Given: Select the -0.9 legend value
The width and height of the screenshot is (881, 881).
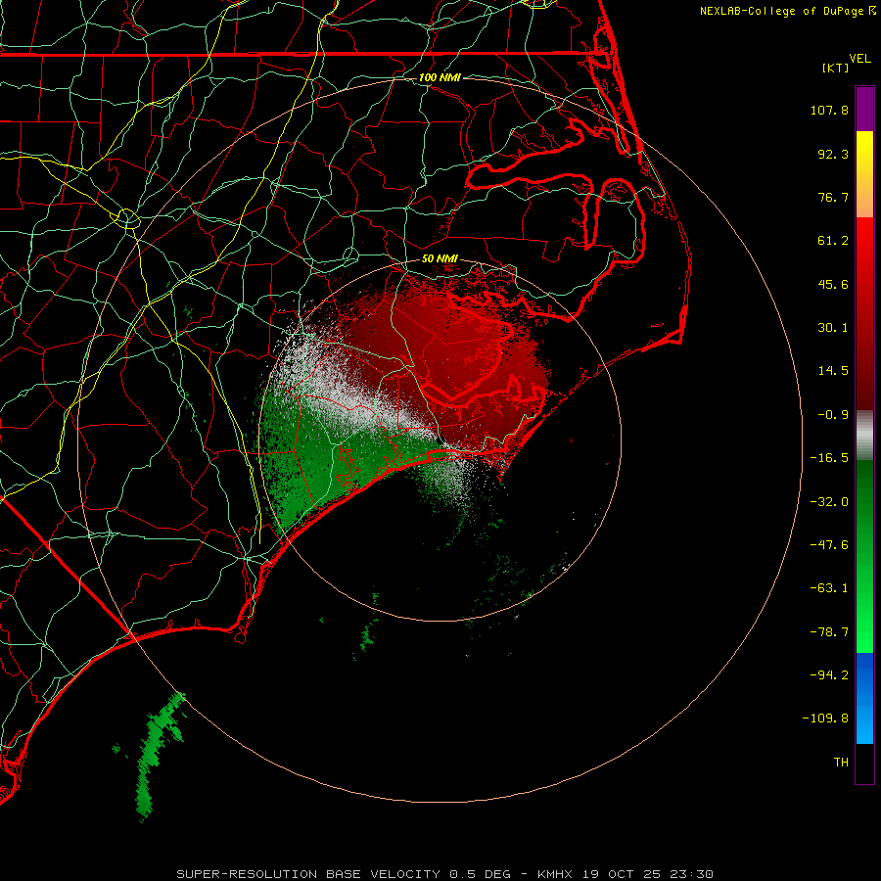Looking at the screenshot, I should click(833, 415).
